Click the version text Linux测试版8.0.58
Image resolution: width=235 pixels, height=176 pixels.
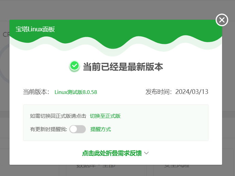tap(76, 92)
